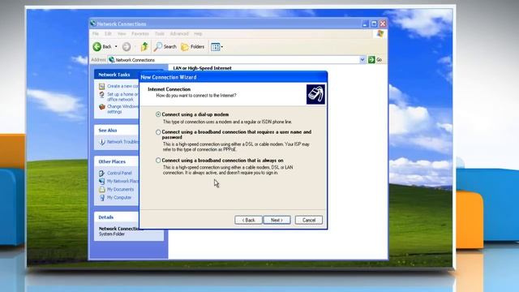
Task: Click the New Connection Wizard title bar
Action: pos(234,77)
